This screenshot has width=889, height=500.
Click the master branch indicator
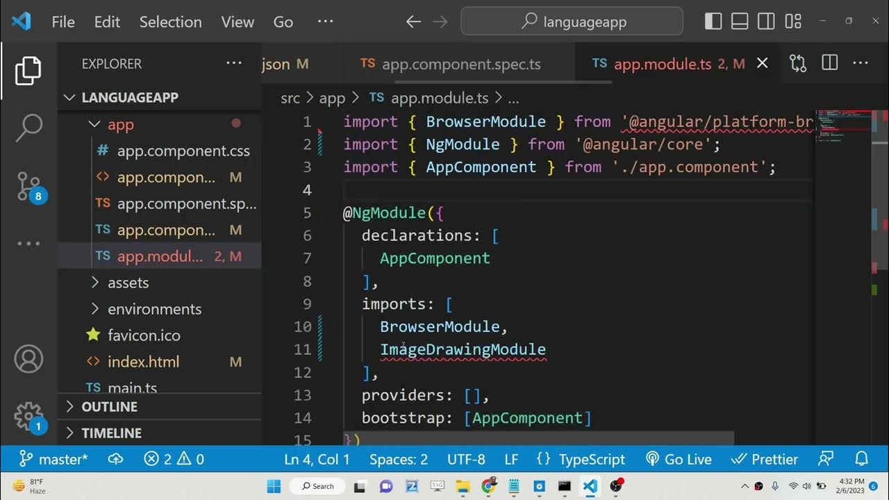[x=53, y=459]
